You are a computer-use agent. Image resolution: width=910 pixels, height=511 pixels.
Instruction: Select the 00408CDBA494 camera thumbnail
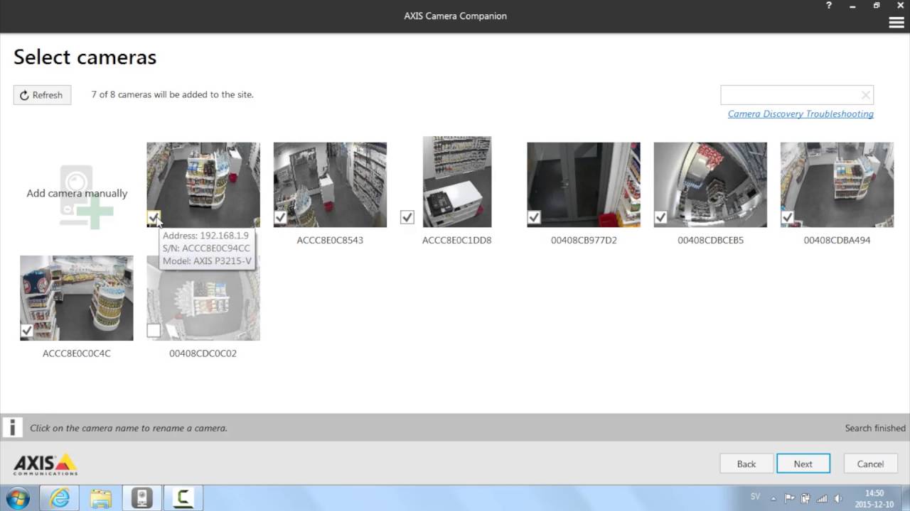pyautogui.click(x=837, y=185)
